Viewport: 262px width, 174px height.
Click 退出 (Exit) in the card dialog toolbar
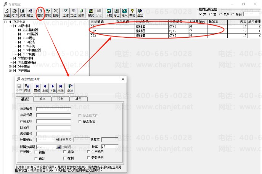tap(70, 88)
